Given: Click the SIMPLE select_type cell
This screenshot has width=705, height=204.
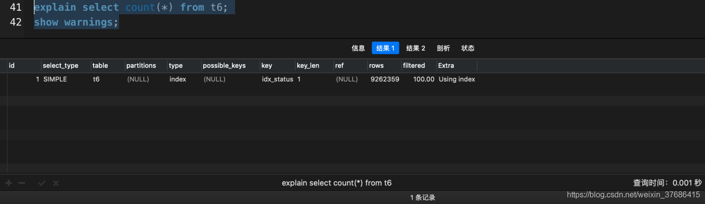Looking at the screenshot, I should (55, 79).
